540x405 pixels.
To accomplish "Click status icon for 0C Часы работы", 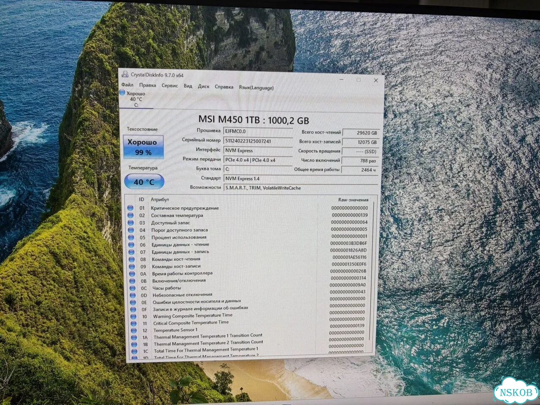I will [x=132, y=288].
